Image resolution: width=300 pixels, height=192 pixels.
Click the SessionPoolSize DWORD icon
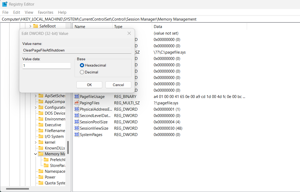[77, 122]
